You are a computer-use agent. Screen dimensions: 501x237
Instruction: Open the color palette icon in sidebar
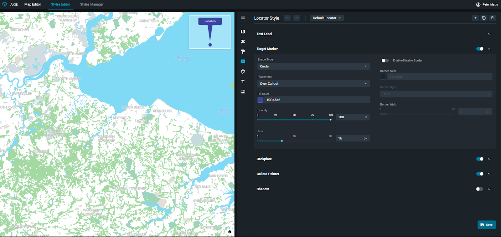click(243, 72)
